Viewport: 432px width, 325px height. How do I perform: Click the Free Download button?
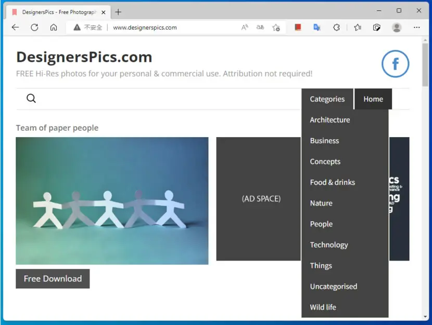pyautogui.click(x=53, y=279)
